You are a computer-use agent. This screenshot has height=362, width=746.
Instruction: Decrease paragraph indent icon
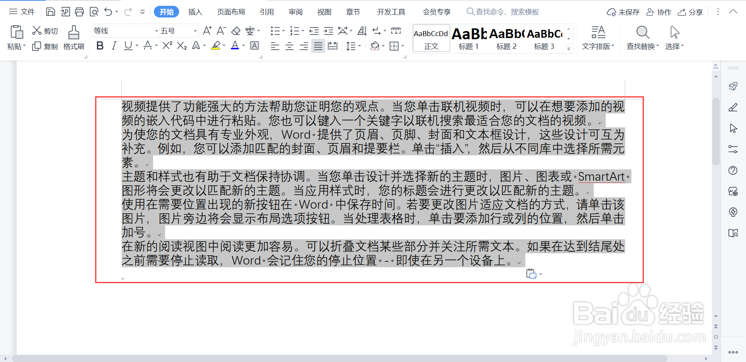[314, 31]
